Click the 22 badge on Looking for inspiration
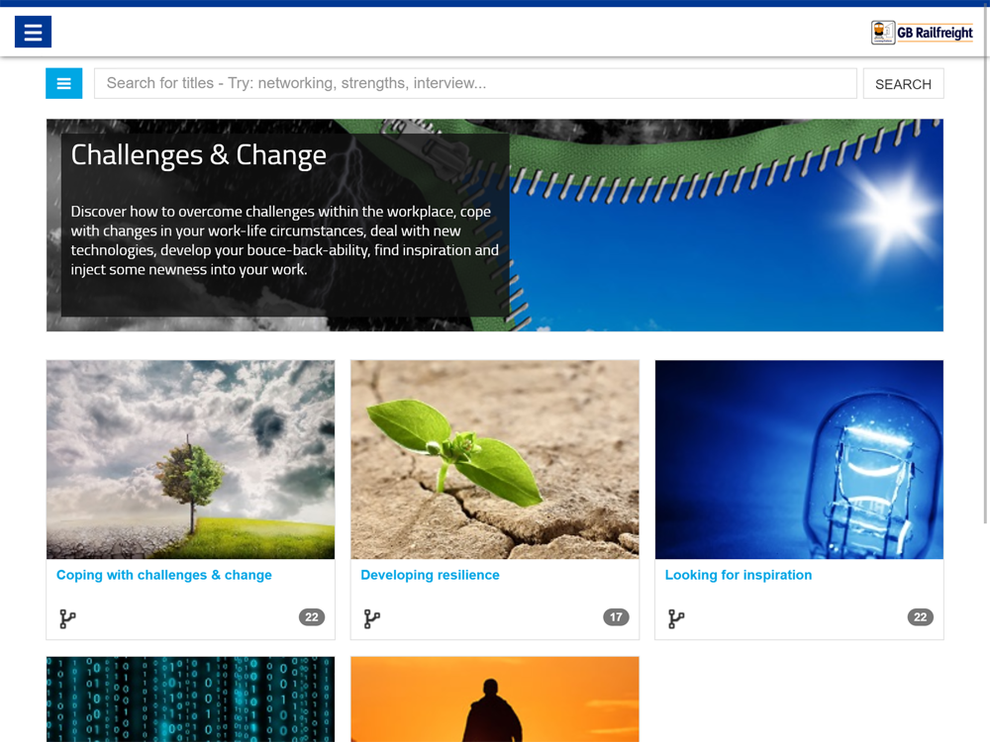Image resolution: width=990 pixels, height=742 pixels. [921, 617]
